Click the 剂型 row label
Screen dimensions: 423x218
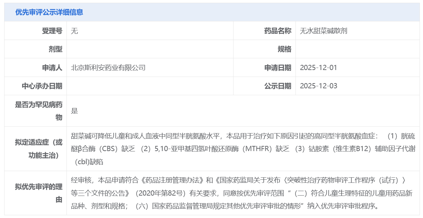[x=55, y=49]
